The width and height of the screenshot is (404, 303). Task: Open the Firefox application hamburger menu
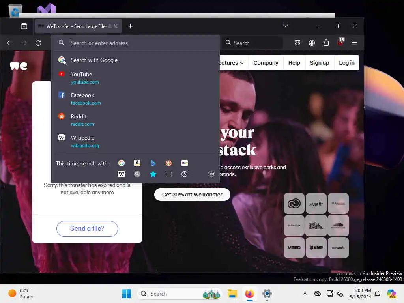click(x=354, y=43)
